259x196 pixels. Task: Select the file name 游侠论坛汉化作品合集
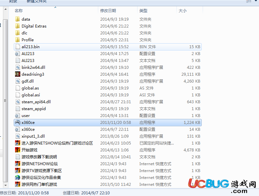pos(41,177)
